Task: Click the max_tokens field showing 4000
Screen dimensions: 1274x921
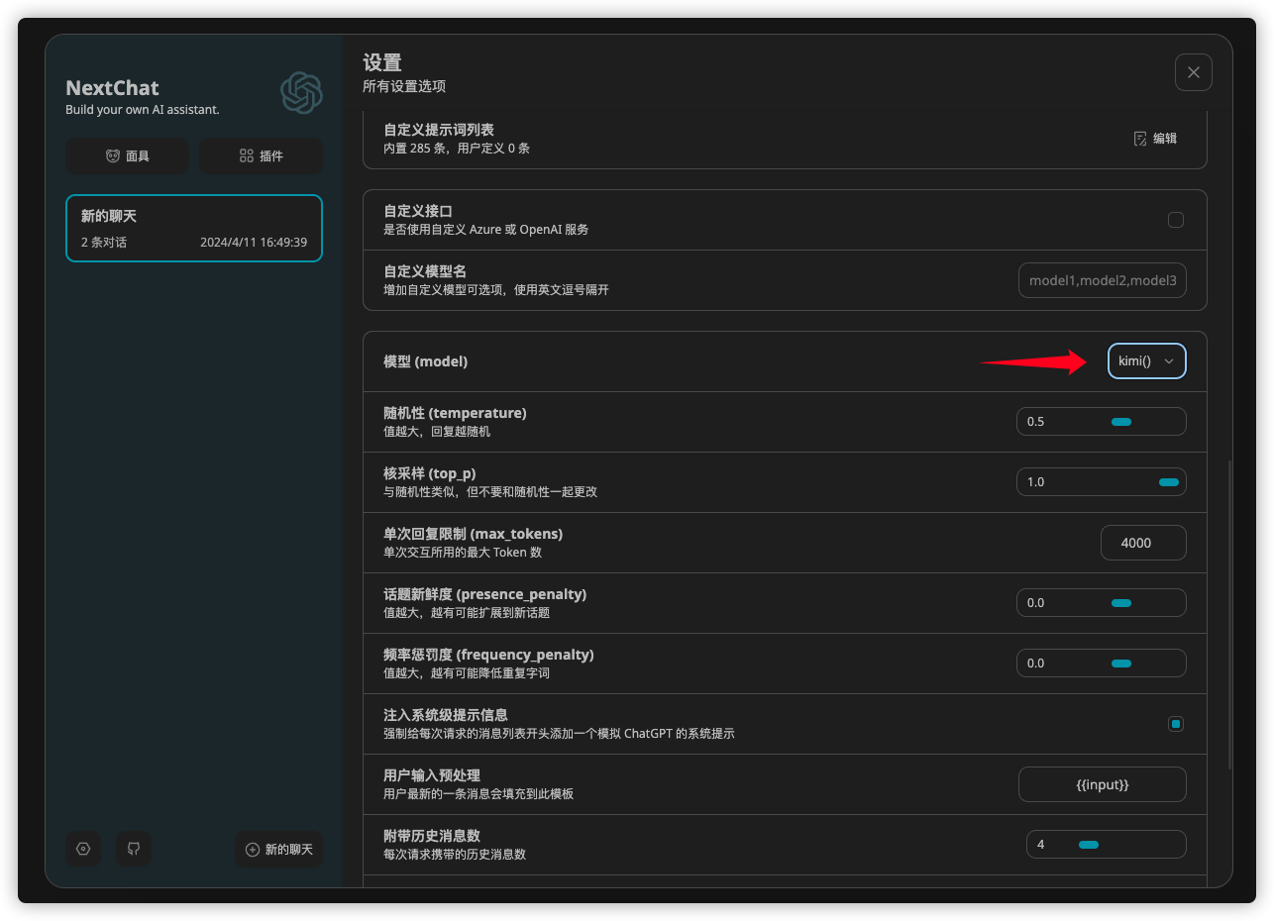Action: click(1142, 543)
